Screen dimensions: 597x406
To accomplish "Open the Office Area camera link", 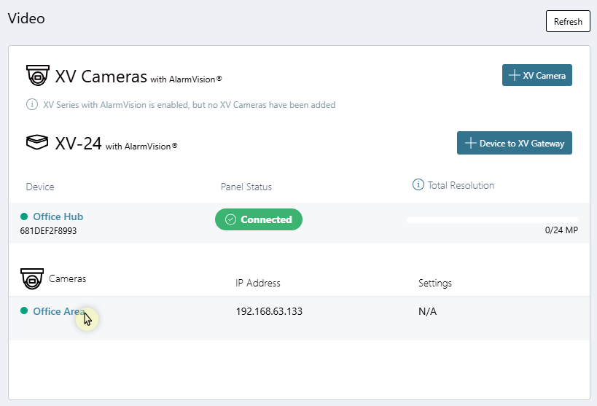I will [58, 311].
